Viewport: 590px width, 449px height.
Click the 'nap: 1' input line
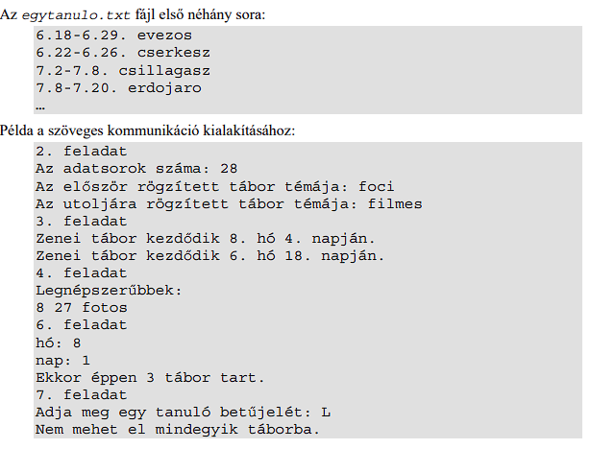point(62,361)
